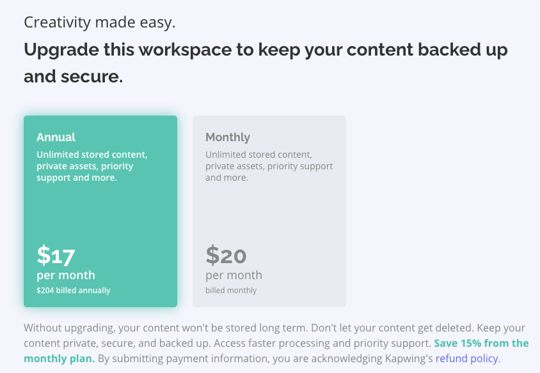The image size is (540, 373).
Task: Click "per month" under the $20 price
Action: [x=234, y=275]
